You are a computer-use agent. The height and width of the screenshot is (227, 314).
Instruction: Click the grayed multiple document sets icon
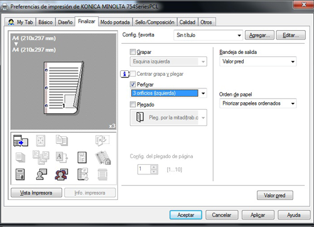(x=41, y=157)
